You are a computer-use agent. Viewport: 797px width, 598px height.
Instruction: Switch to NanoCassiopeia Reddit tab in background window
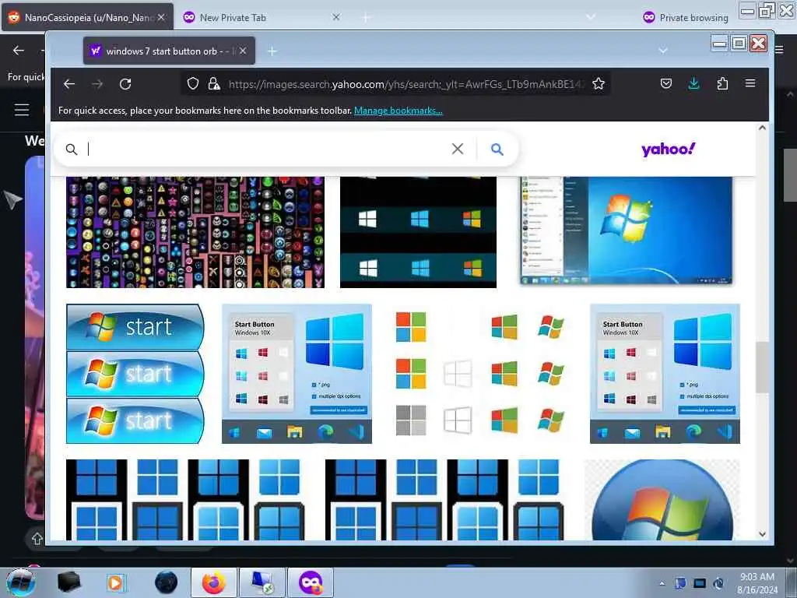(x=88, y=17)
